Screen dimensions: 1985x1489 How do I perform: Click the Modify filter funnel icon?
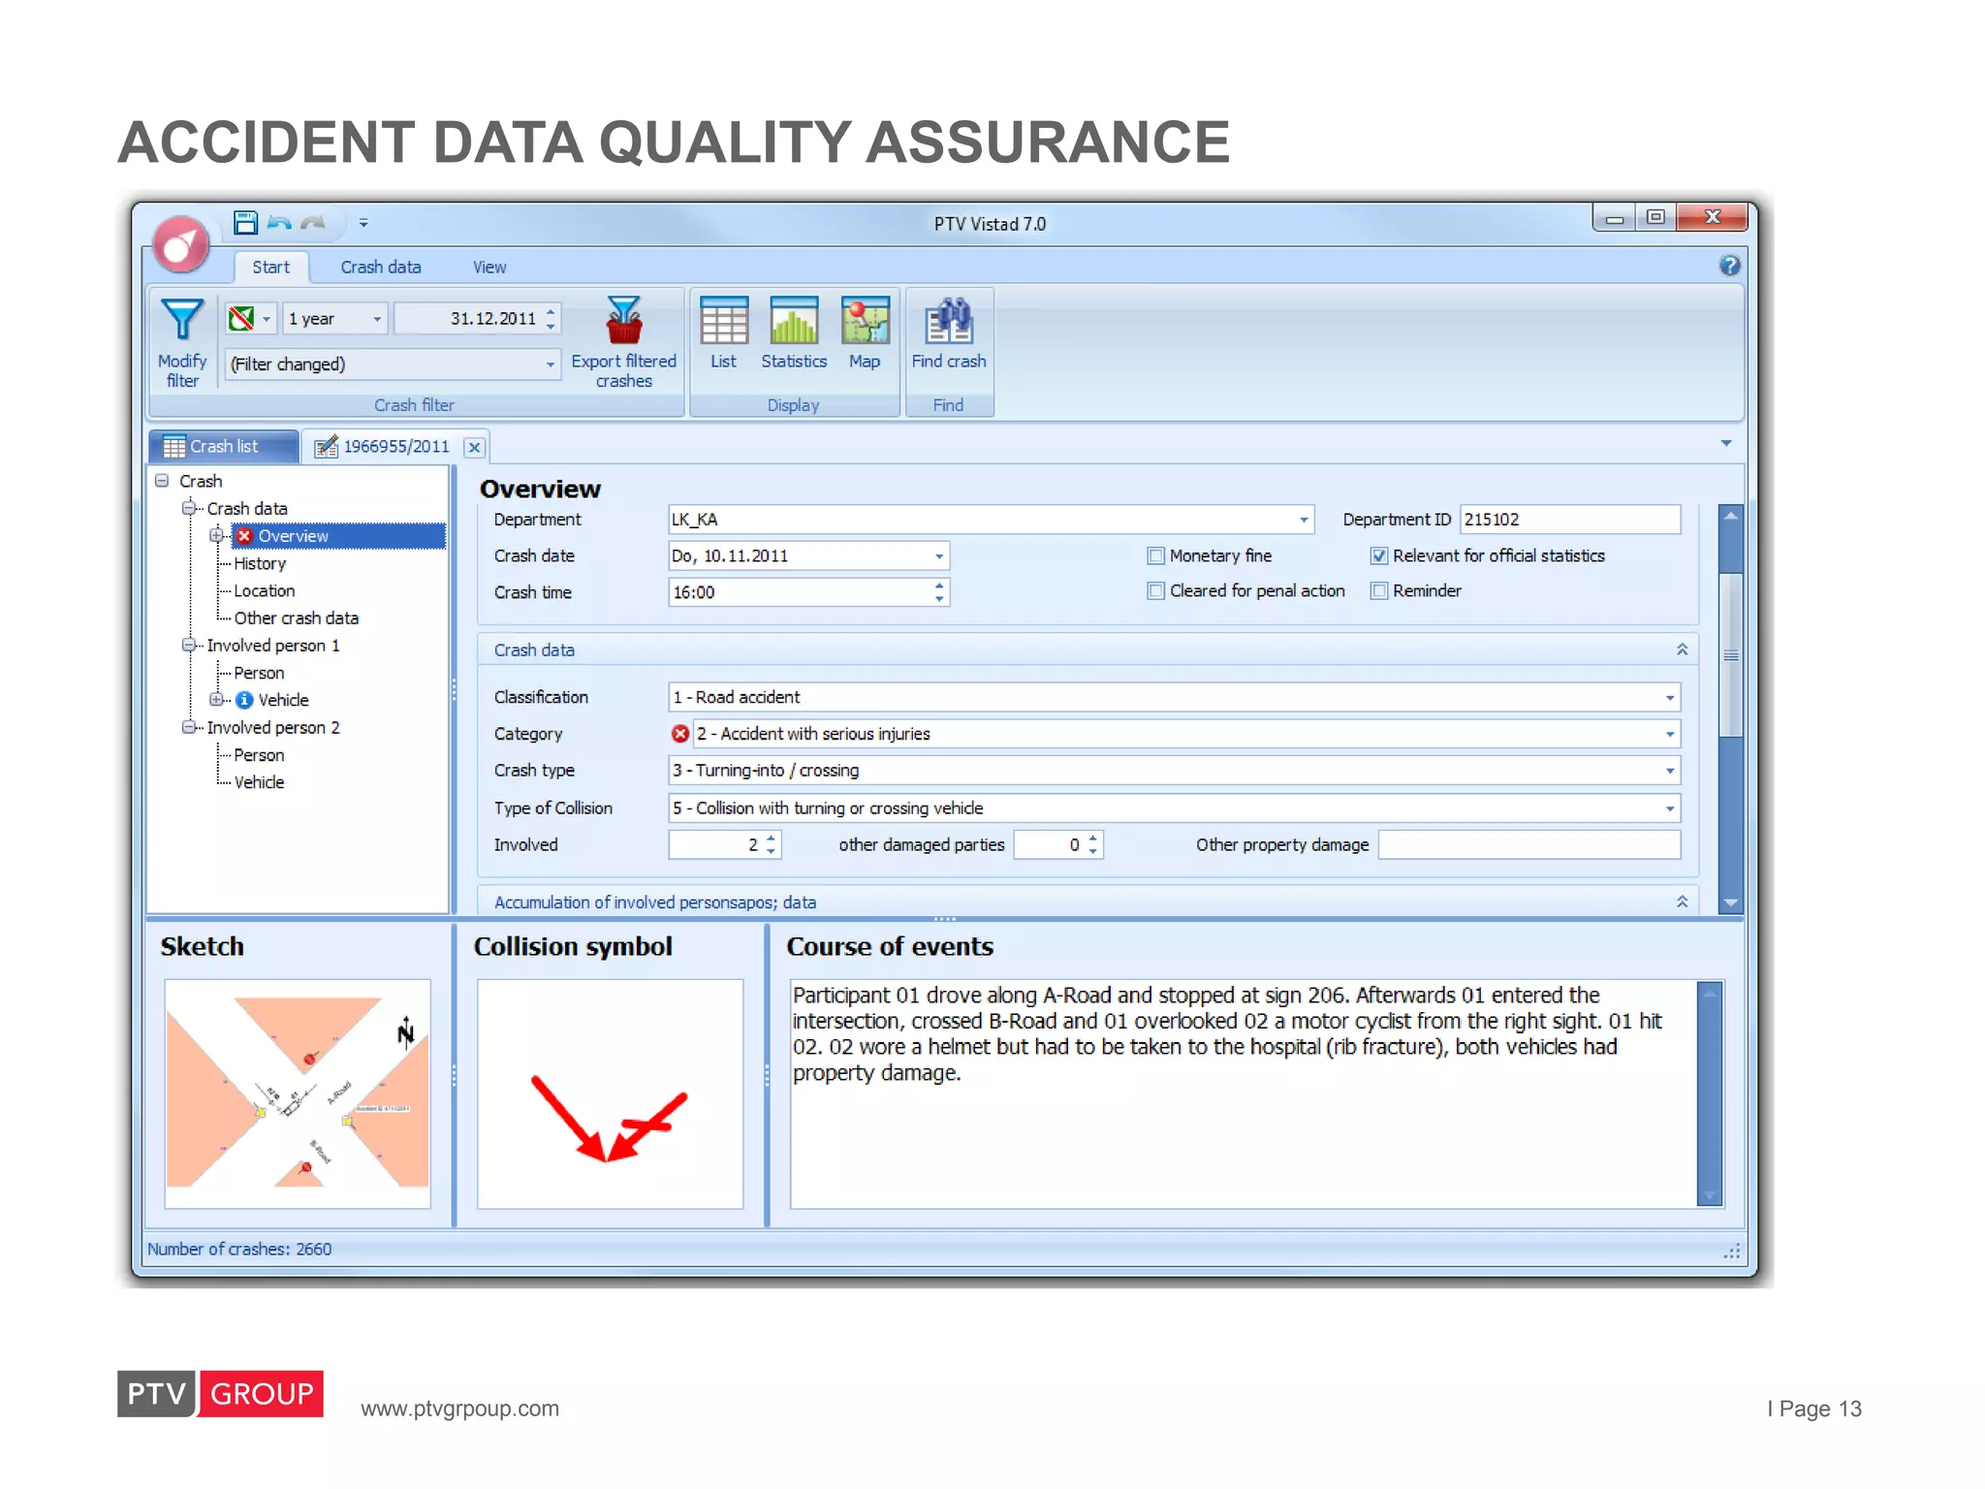(x=182, y=320)
